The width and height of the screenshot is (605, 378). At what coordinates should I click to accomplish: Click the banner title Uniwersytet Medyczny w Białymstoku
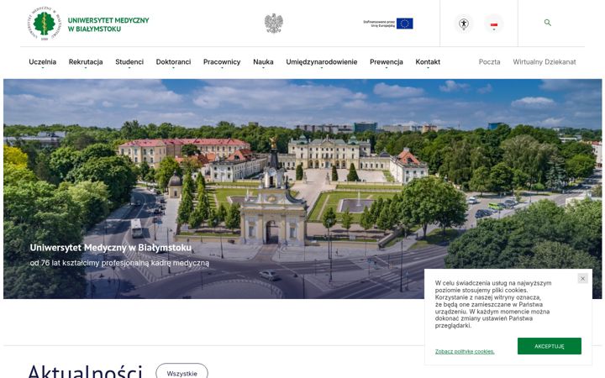(x=110, y=248)
